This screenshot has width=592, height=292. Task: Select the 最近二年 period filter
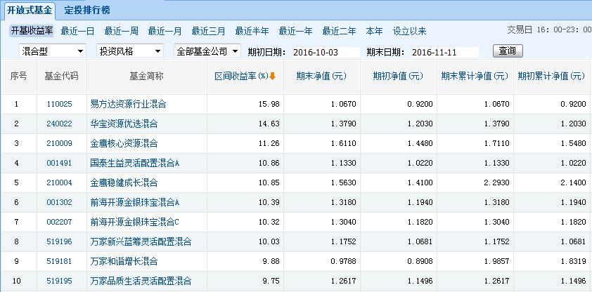click(x=339, y=32)
